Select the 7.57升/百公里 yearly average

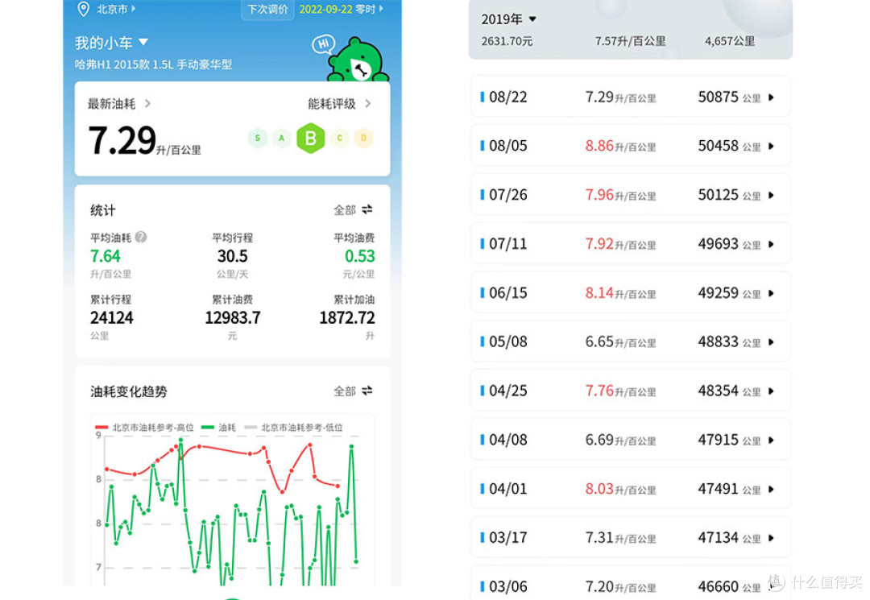click(x=630, y=41)
